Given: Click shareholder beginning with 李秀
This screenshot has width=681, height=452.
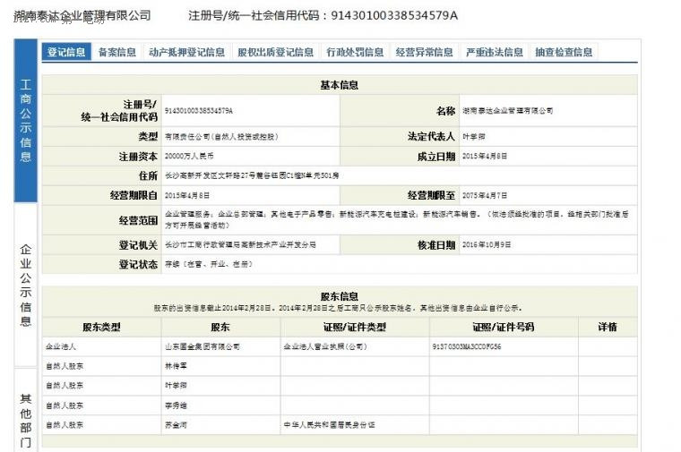Looking at the screenshot, I should (176, 405).
